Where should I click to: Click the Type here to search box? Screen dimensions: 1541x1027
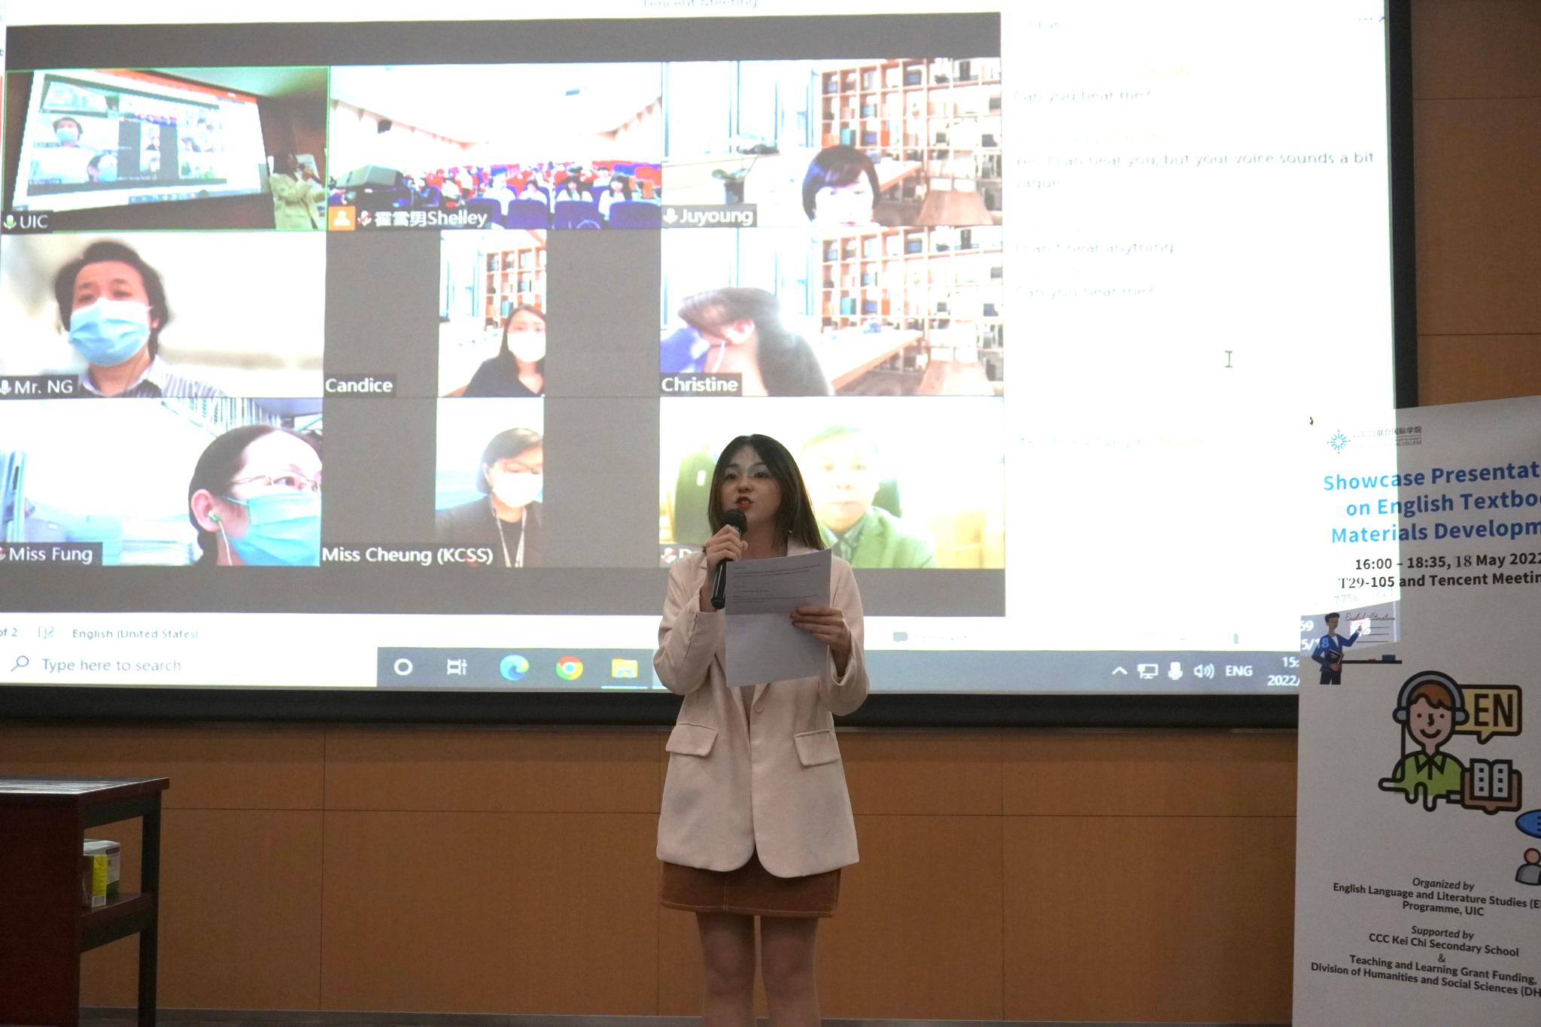click(111, 665)
